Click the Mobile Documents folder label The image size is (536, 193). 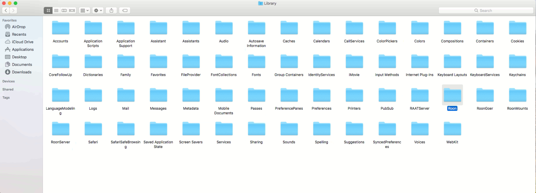pos(224,111)
